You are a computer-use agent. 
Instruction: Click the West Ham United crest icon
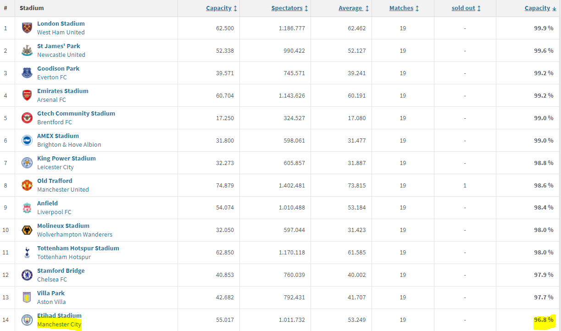(27, 28)
